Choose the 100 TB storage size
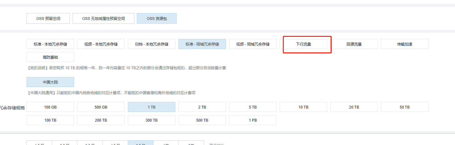The image size is (455, 145). pos(50,120)
